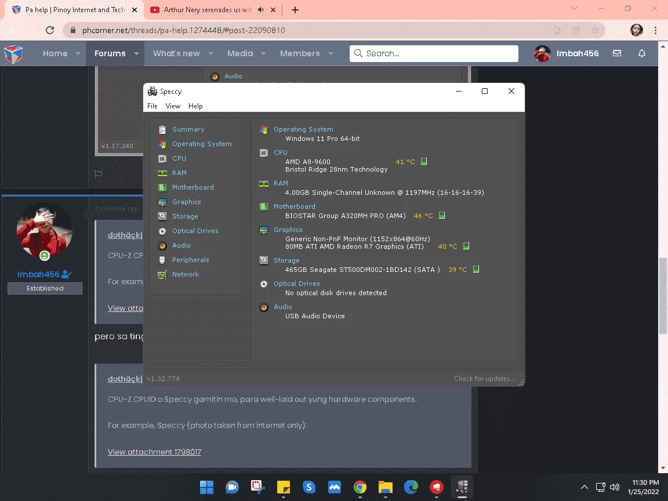The height and width of the screenshot is (501, 668).
Task: Click View attachment 1798017 link
Action: pyautogui.click(x=154, y=452)
